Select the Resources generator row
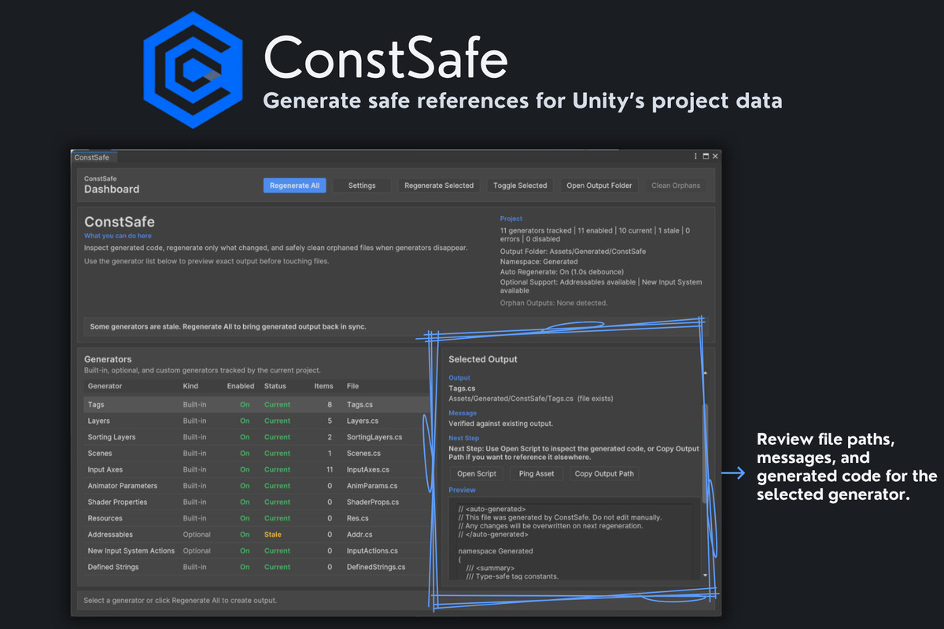Image resolution: width=944 pixels, height=629 pixels. coord(256,518)
